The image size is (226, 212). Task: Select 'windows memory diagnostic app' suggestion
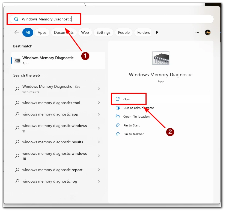tap(58, 114)
